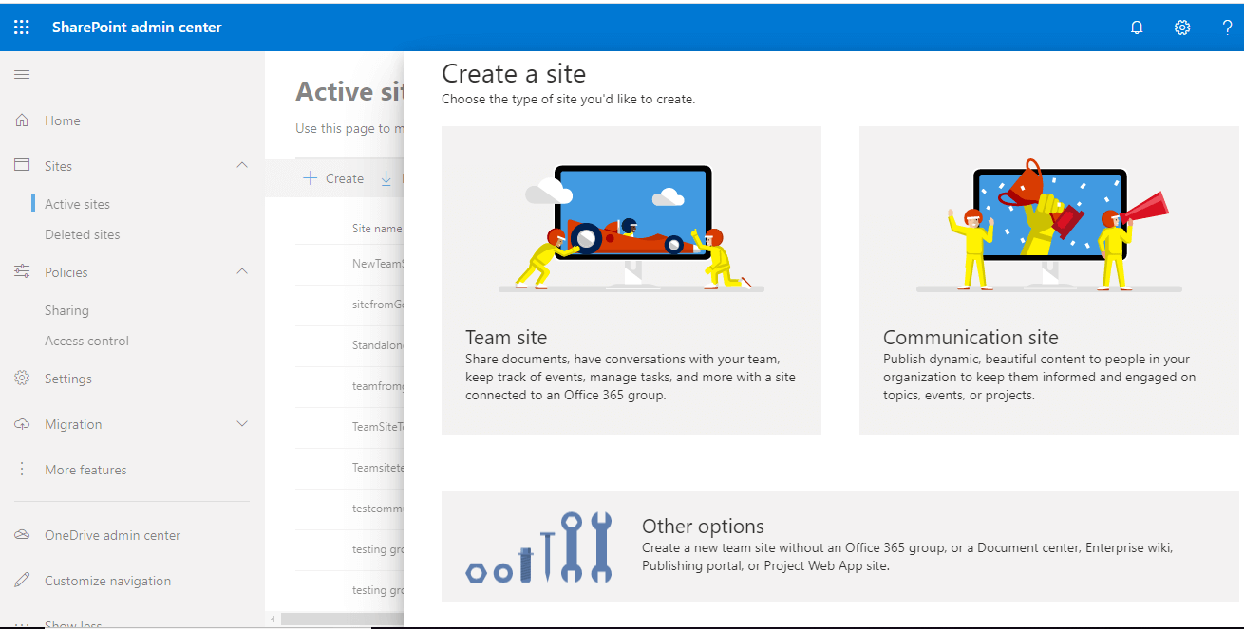Open Sharing under Policies

[x=66, y=310]
